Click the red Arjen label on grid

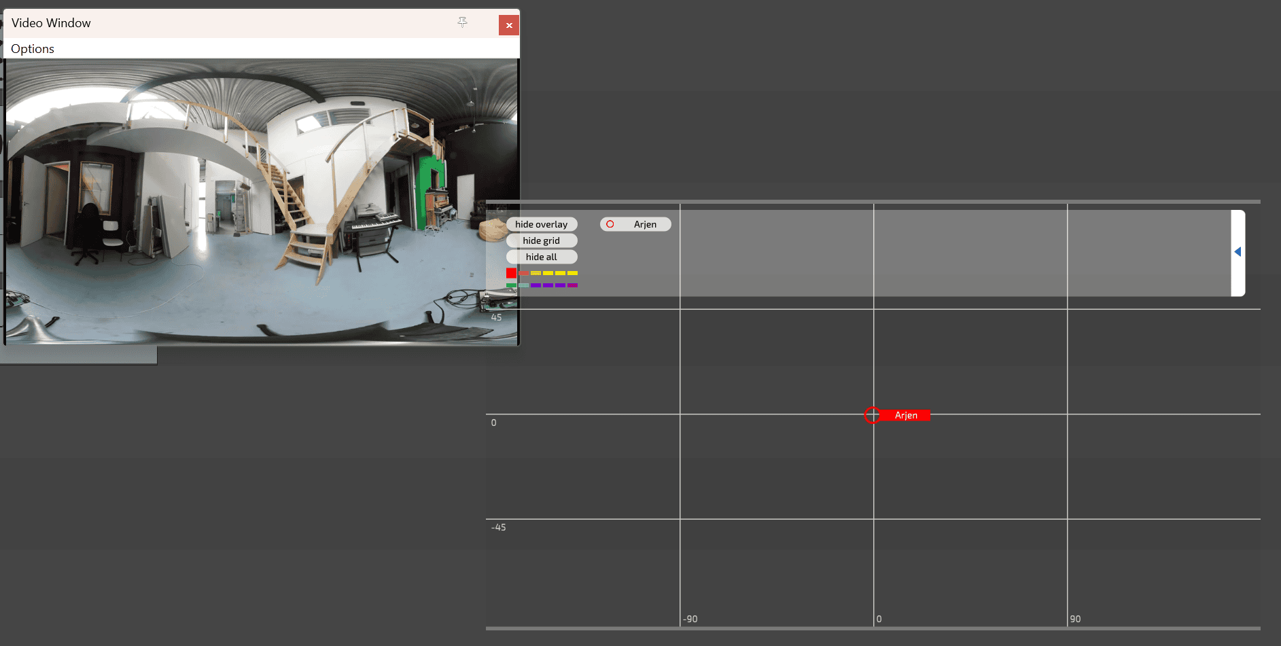point(906,415)
